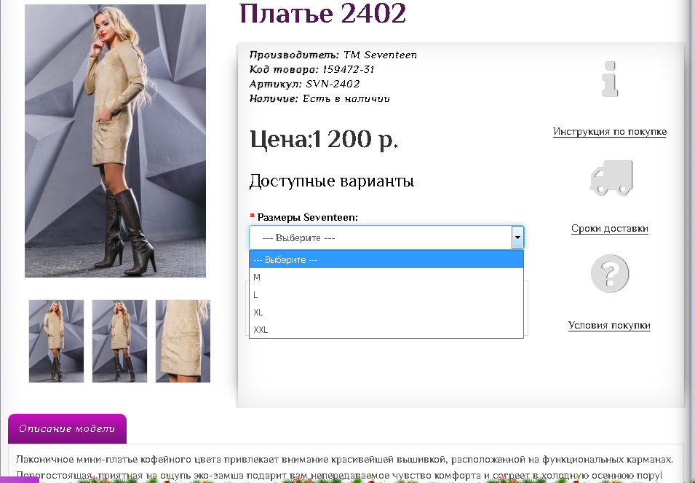Click the info icon above purchase instructions
The height and width of the screenshot is (483, 695).
(610, 79)
